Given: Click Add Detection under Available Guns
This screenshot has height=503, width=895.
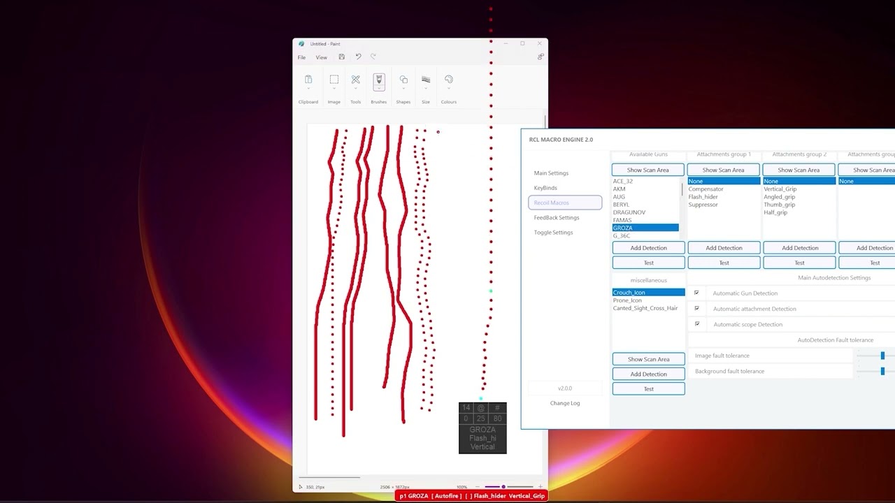Looking at the screenshot, I should tap(648, 247).
